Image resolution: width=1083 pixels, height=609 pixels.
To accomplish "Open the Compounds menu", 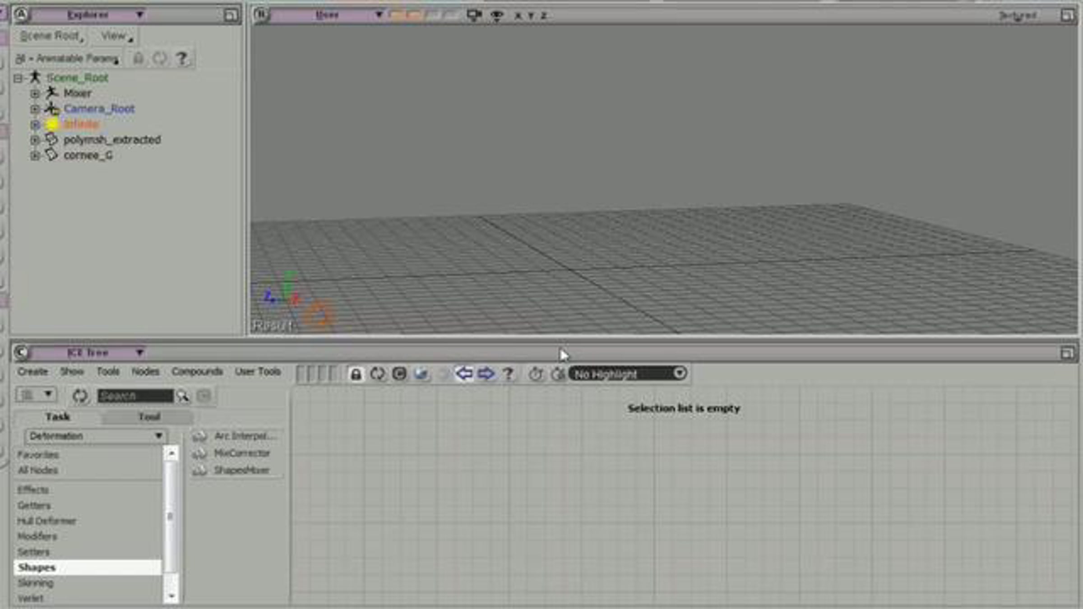I will (x=197, y=371).
